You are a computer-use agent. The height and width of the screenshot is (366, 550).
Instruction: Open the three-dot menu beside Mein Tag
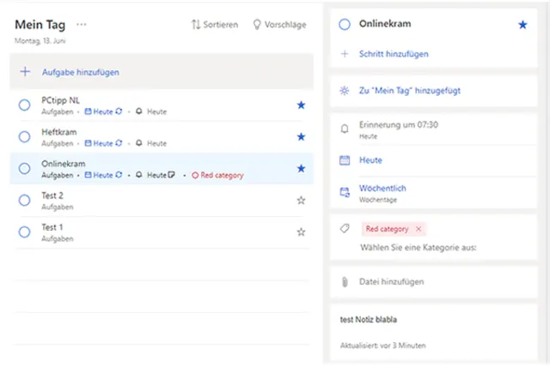pos(82,24)
